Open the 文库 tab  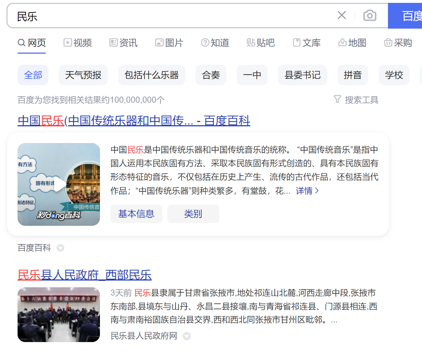coord(307,43)
